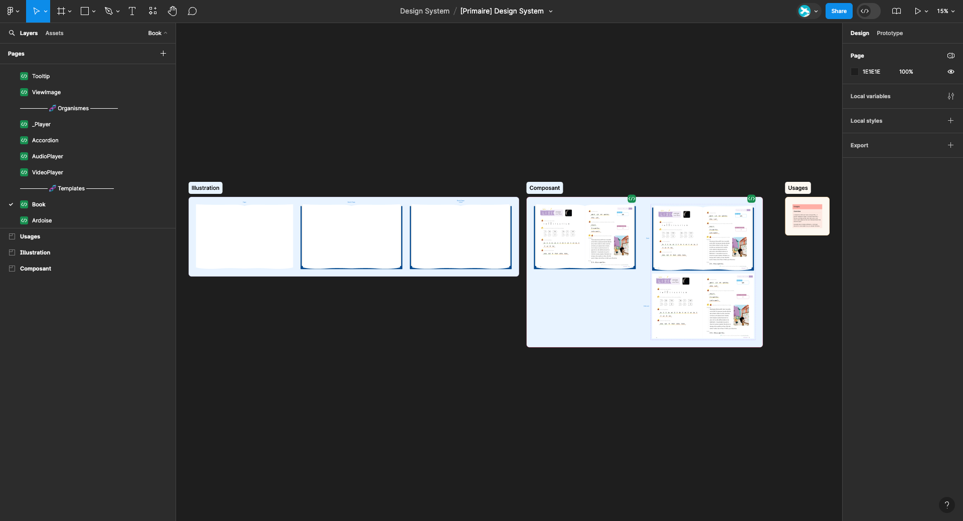Click the second green ready-for-dev badge
The image size is (963, 521).
coord(751,199)
